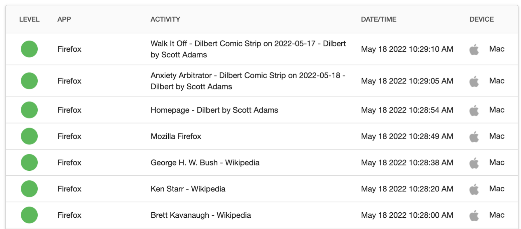Image resolution: width=521 pixels, height=229 pixels.
Task: Select the Ken Starr Wikipedia activity
Action: point(188,189)
